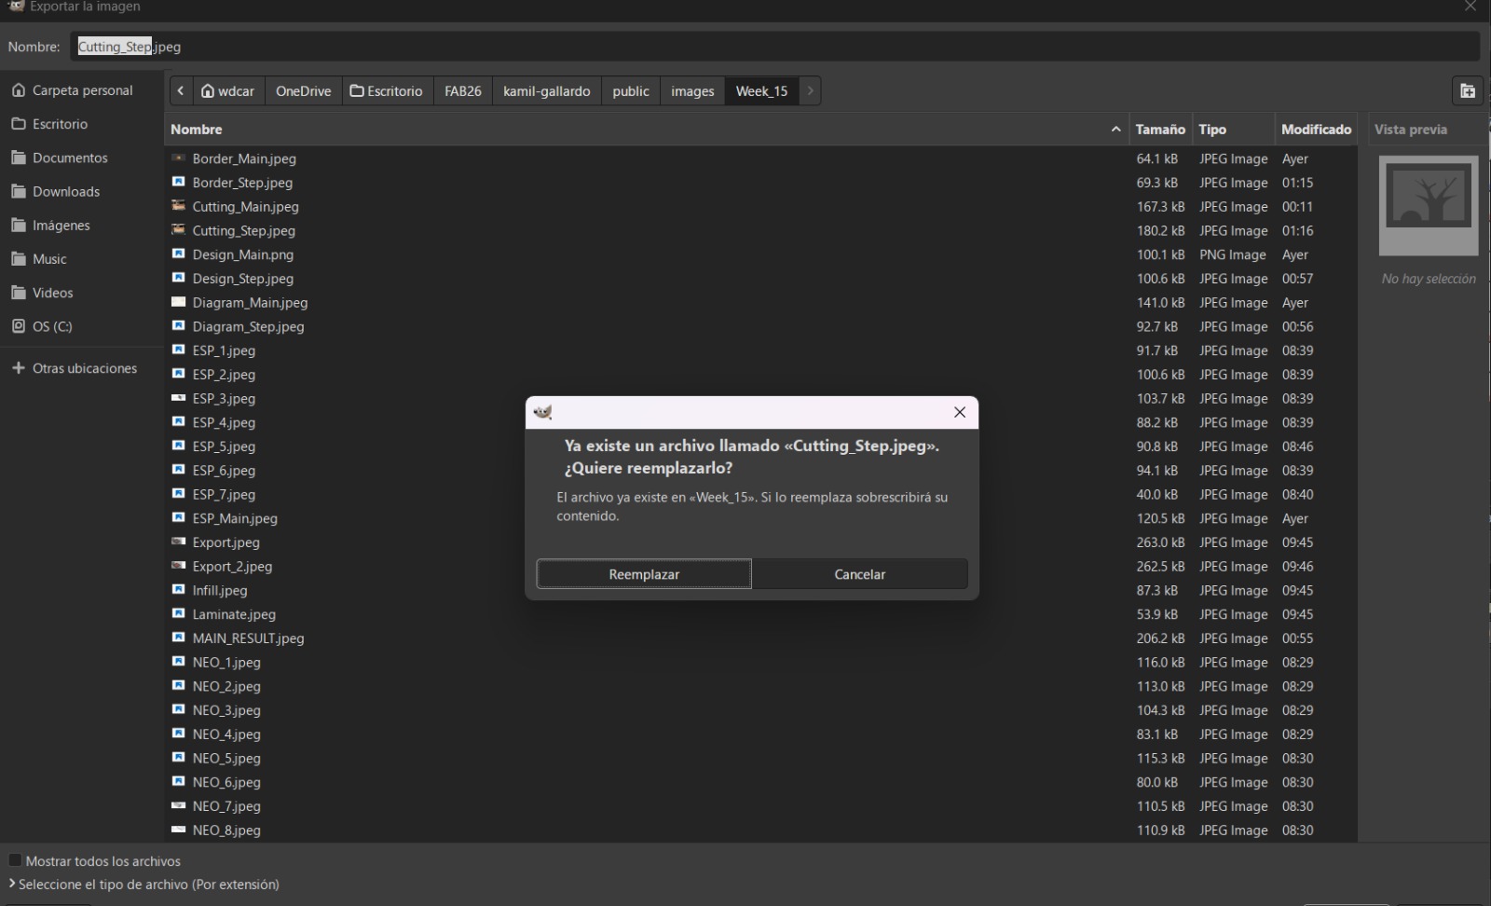The width and height of the screenshot is (1491, 906).
Task: Select the NEO_6.jpeg file name
Action: click(226, 782)
